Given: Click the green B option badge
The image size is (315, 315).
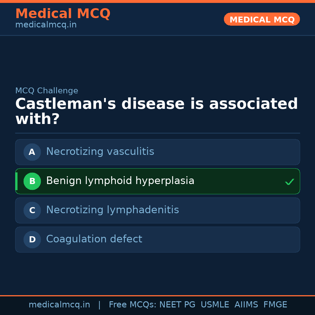Looking at the screenshot, I should tap(32, 181).
